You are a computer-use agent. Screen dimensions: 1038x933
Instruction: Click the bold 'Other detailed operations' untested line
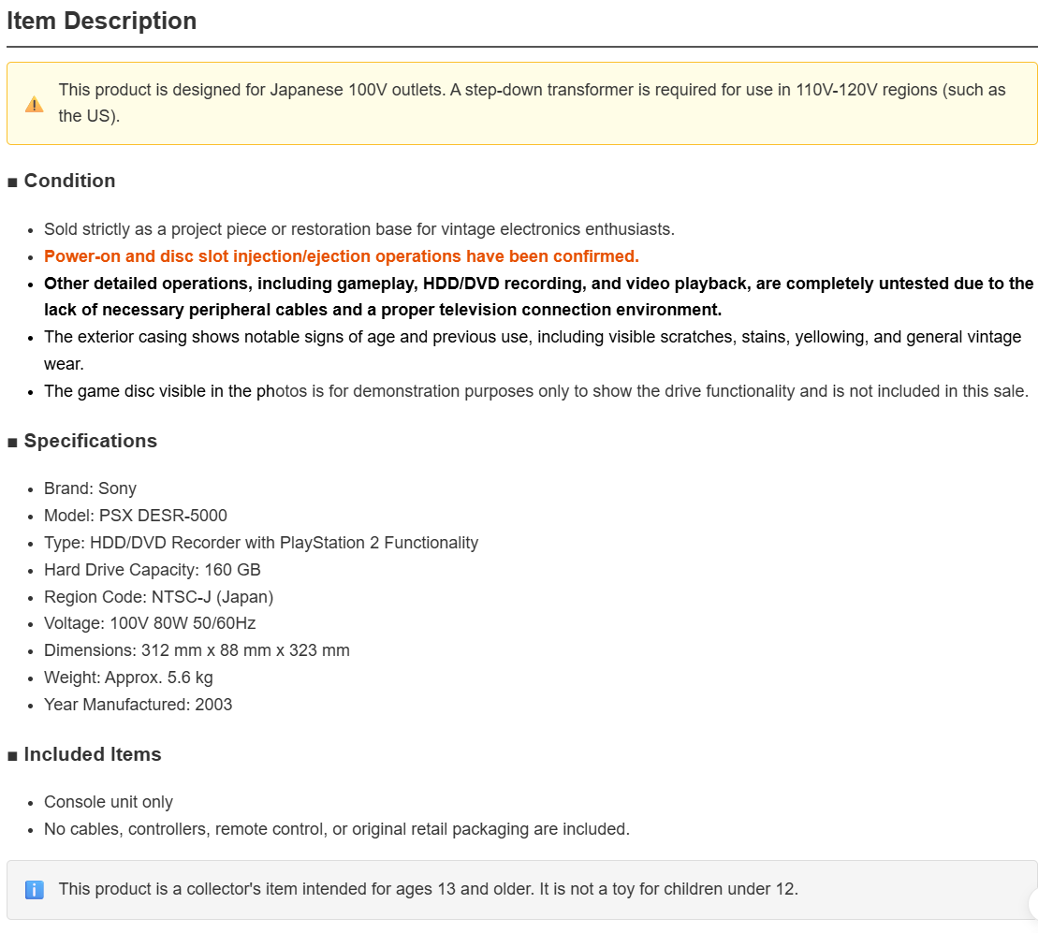[539, 297]
